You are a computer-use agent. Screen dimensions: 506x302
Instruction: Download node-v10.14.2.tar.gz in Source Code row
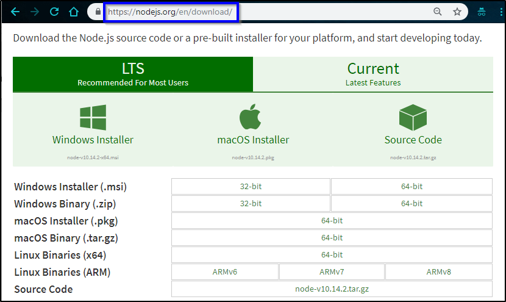point(332,289)
